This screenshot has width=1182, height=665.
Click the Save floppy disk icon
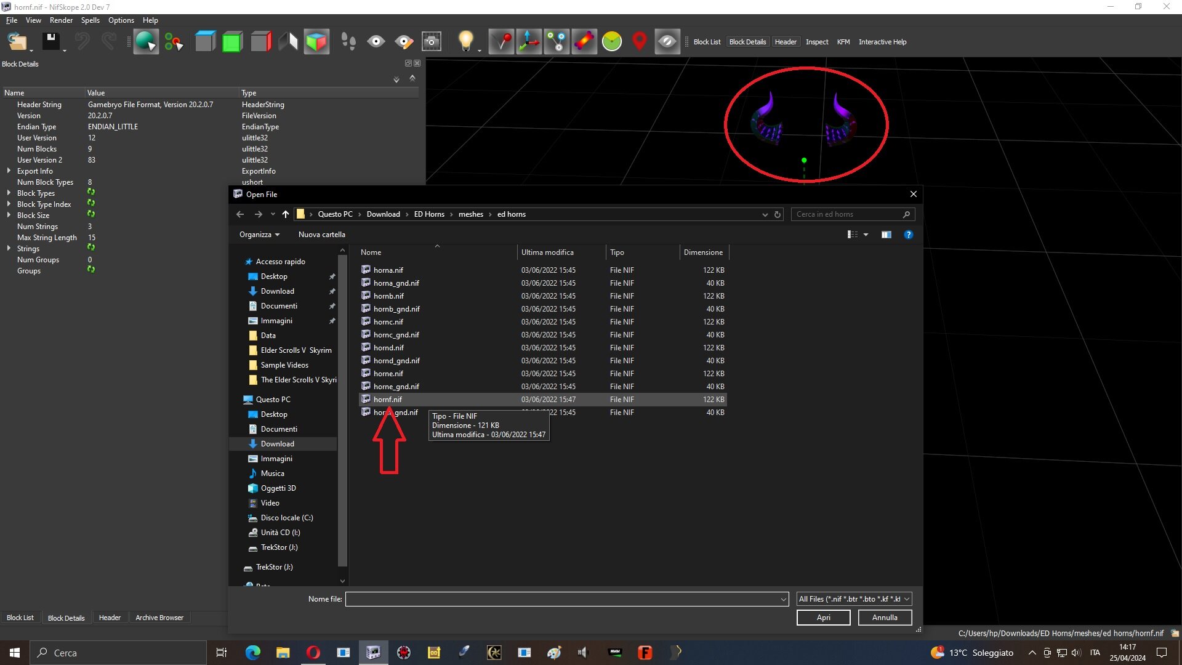click(50, 42)
